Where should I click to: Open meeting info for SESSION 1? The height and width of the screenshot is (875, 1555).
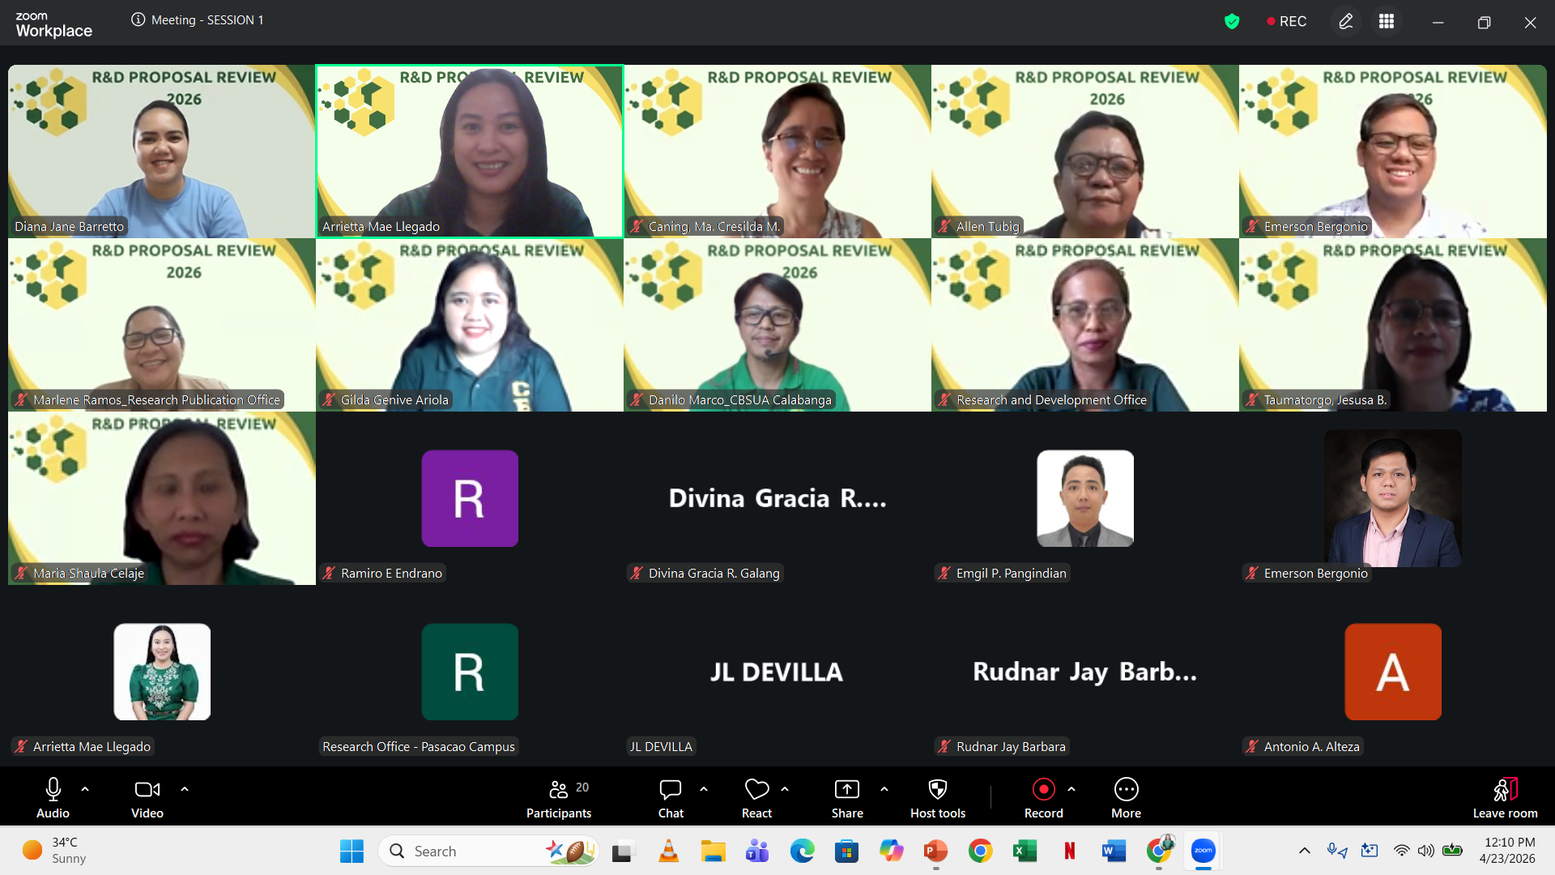pos(138,19)
